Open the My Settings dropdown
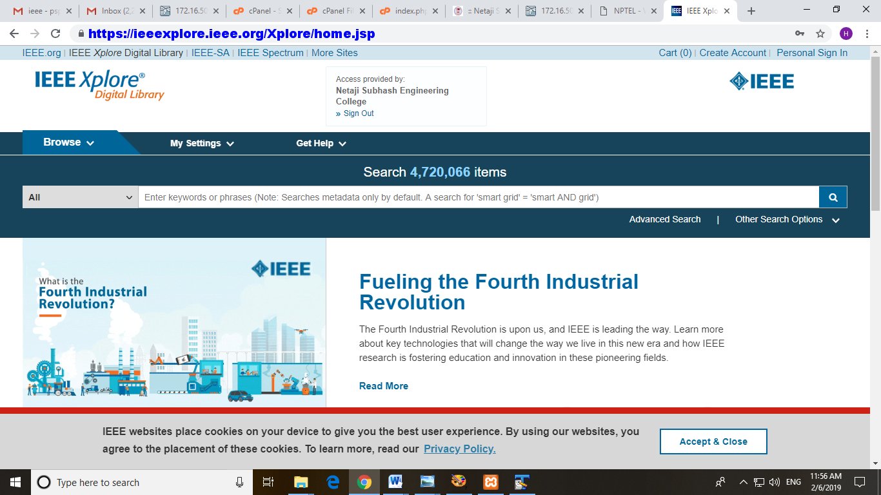The image size is (881, 495). point(202,143)
